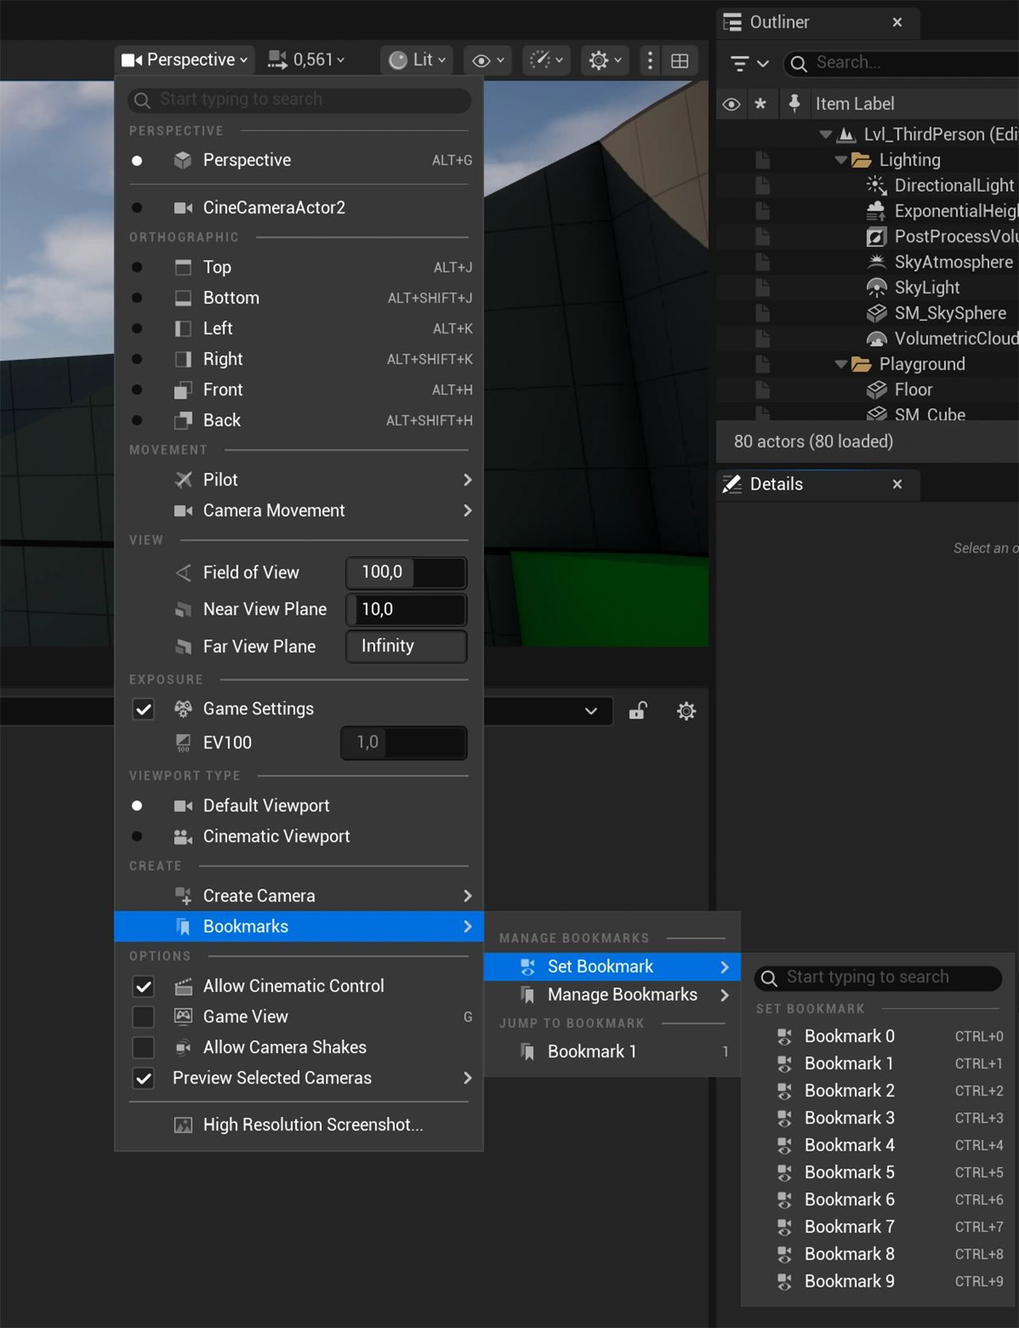This screenshot has height=1328, width=1019.
Task: Set Bookmark 2 icon
Action: (784, 1092)
